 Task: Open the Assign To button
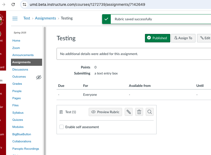coord(183,38)
